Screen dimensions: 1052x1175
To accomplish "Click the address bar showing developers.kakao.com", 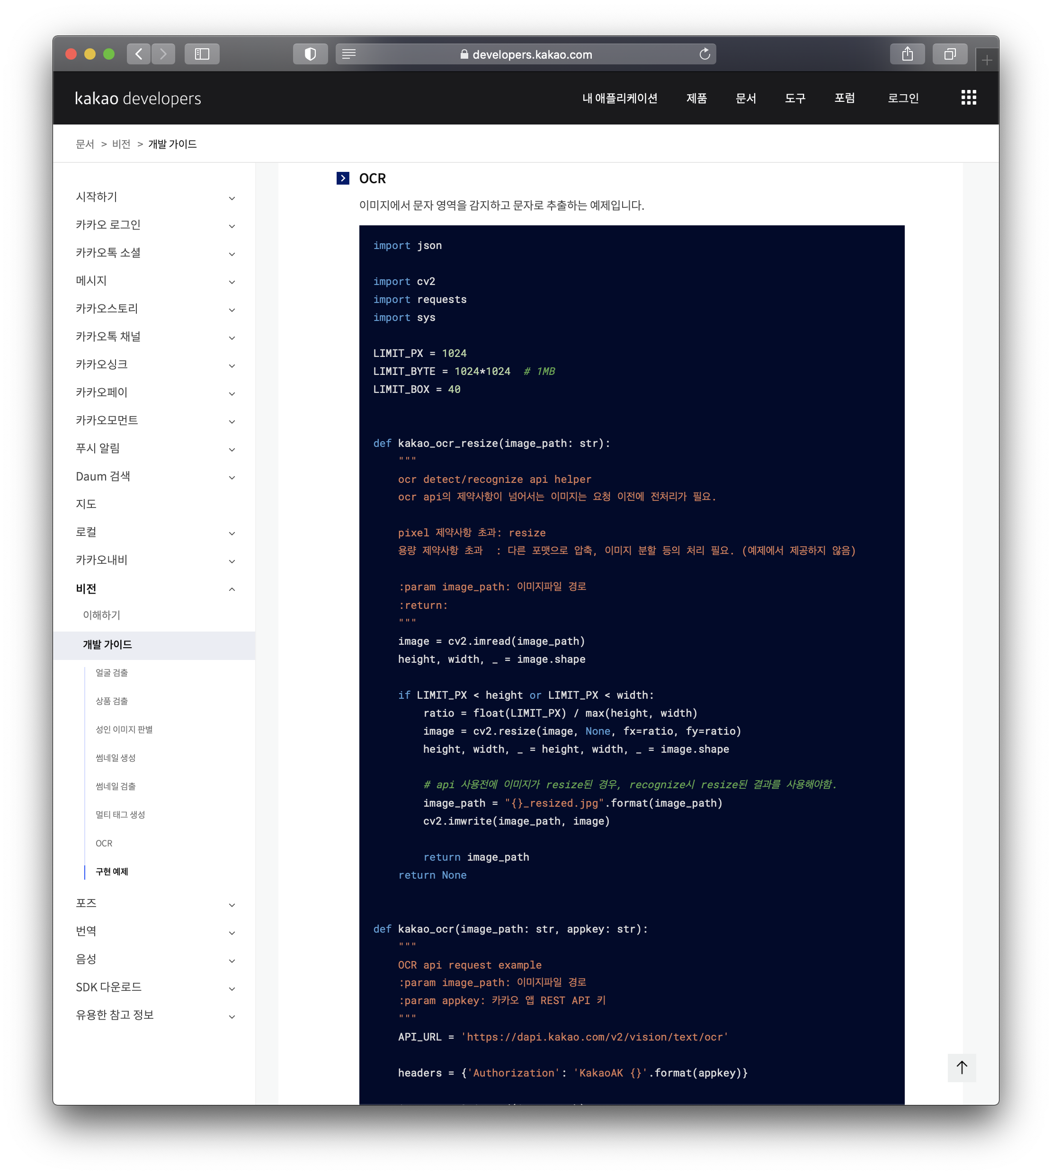I will (526, 54).
